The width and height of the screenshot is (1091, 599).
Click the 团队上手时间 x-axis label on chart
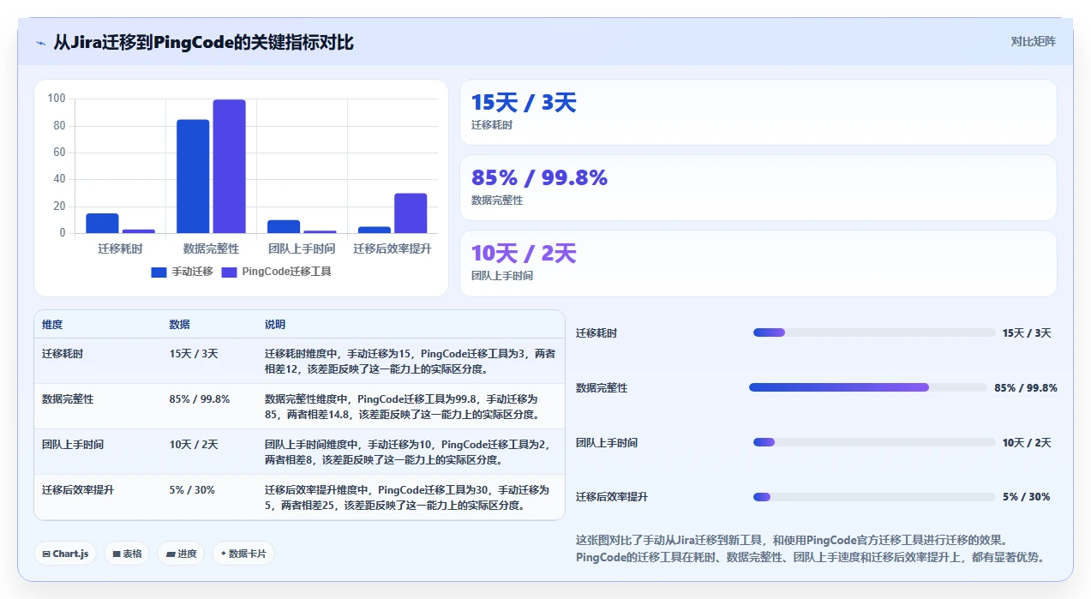click(x=302, y=249)
